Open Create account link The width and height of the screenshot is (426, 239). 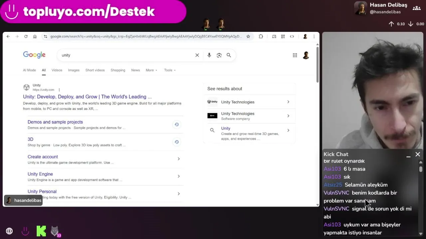tap(43, 157)
